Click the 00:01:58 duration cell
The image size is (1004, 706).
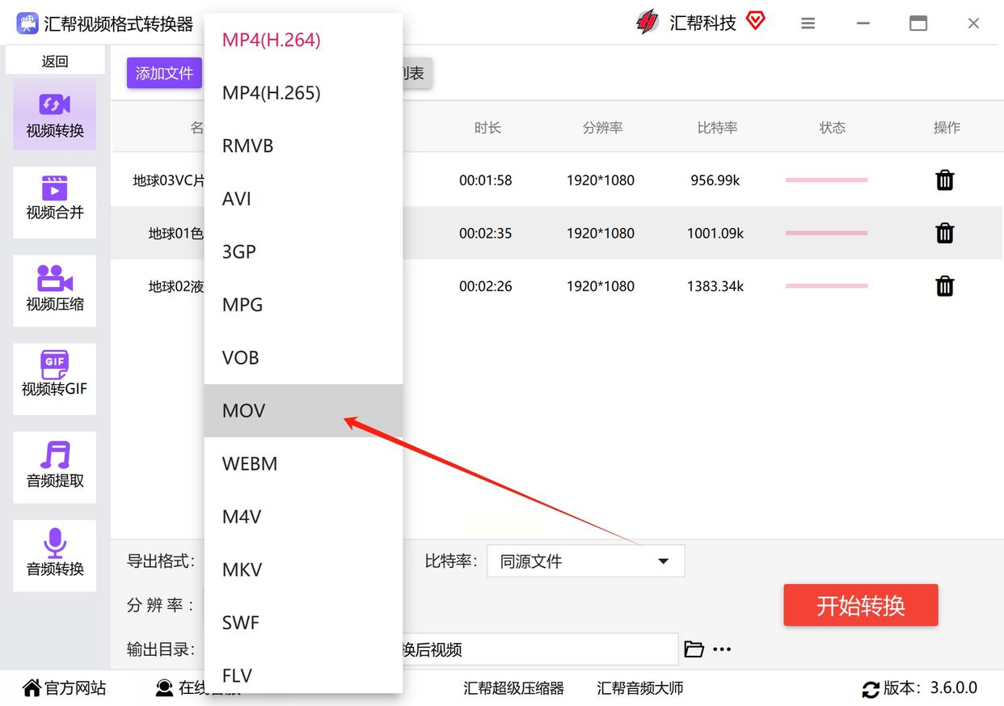click(x=486, y=180)
